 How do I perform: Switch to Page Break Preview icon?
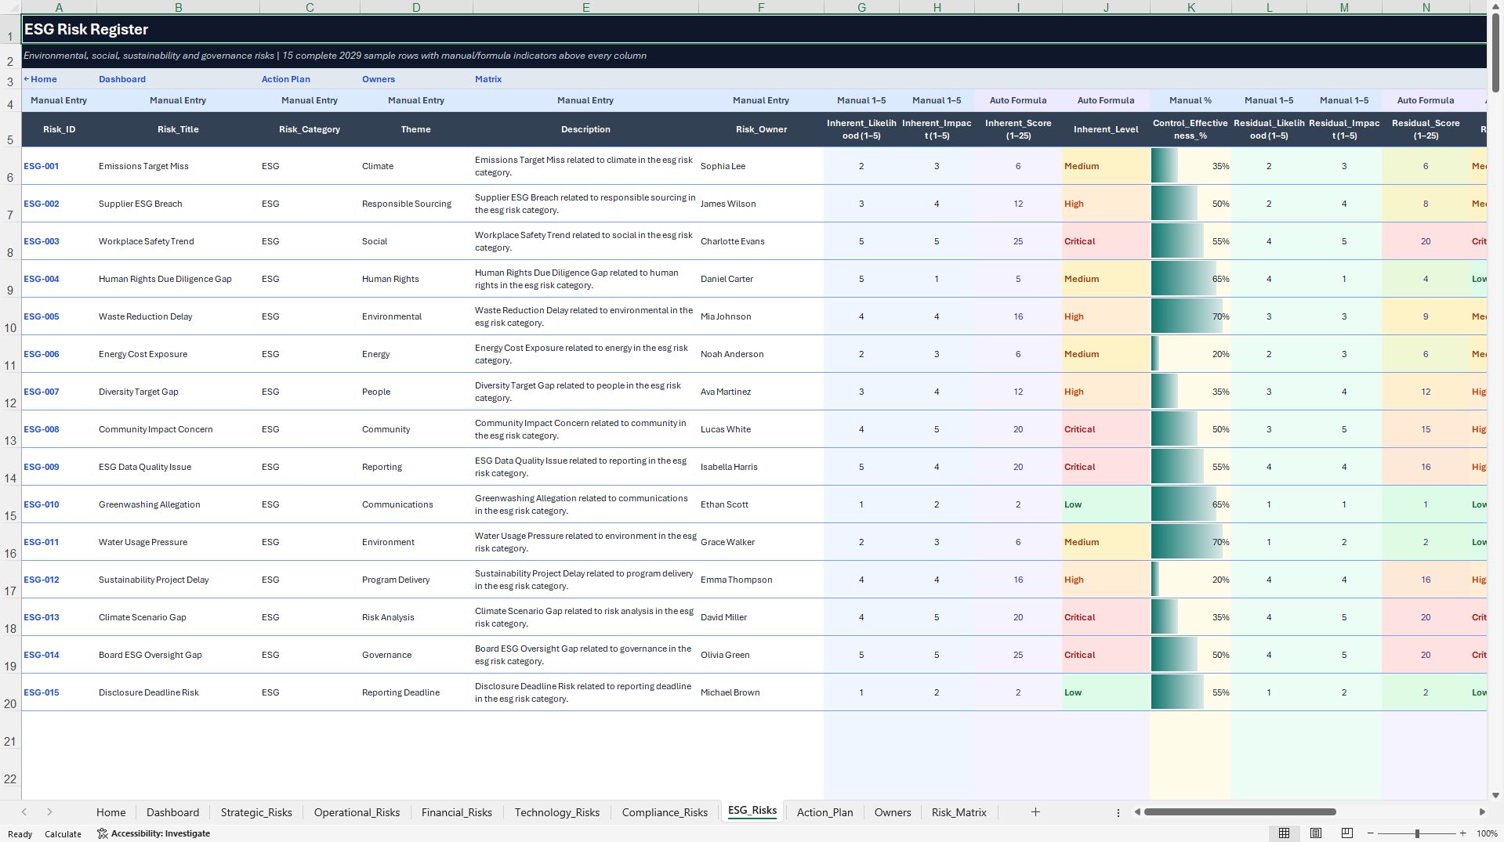[1347, 833]
